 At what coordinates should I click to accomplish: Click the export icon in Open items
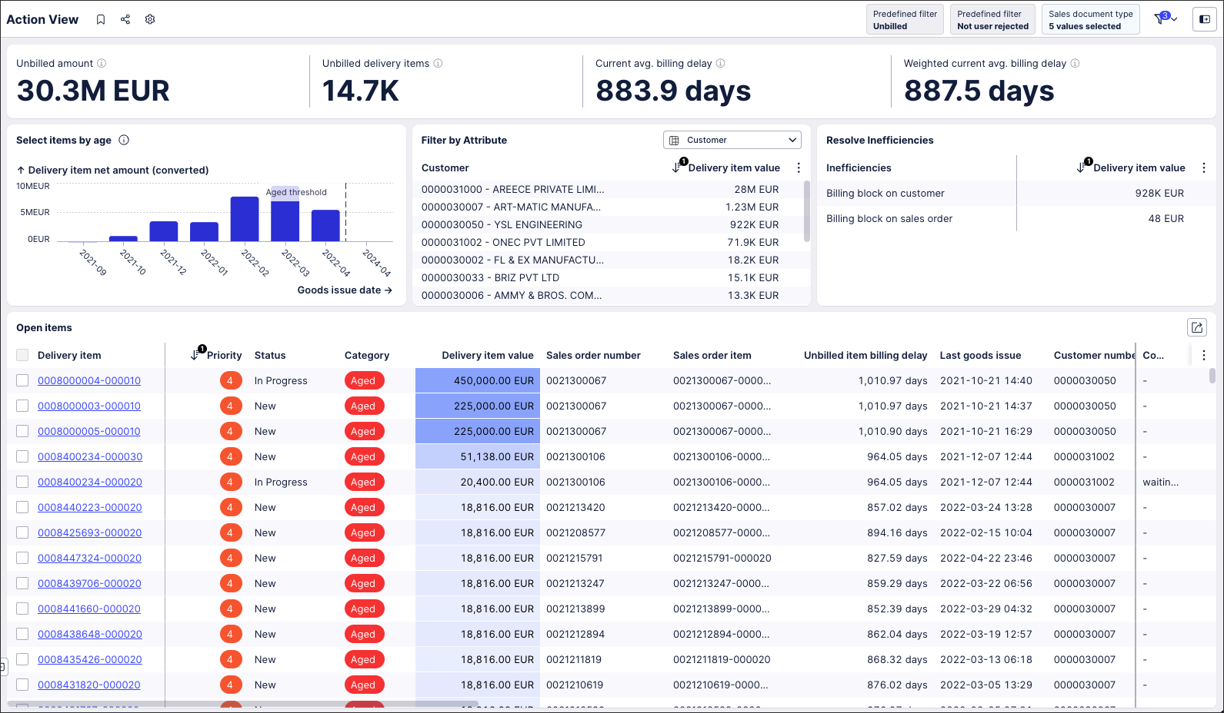1197,327
